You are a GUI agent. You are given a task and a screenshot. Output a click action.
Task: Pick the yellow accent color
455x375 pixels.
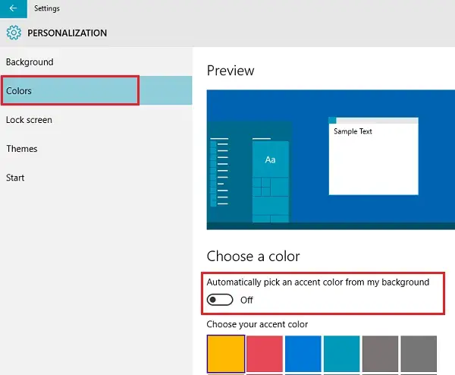[226, 353]
